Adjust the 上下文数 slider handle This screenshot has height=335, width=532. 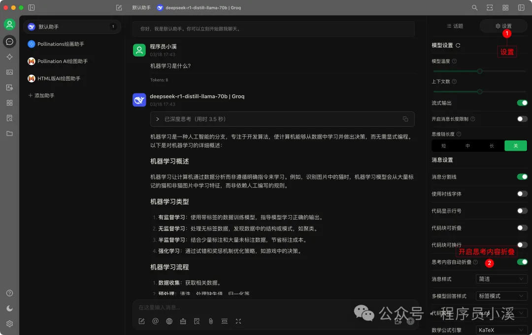point(479,92)
